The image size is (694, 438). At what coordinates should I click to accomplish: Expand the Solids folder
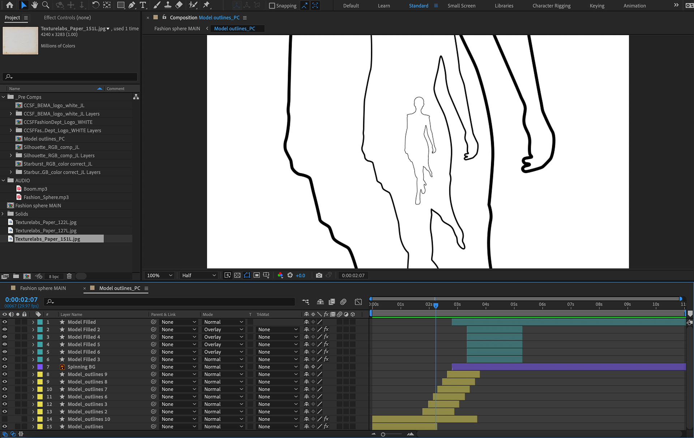3,214
